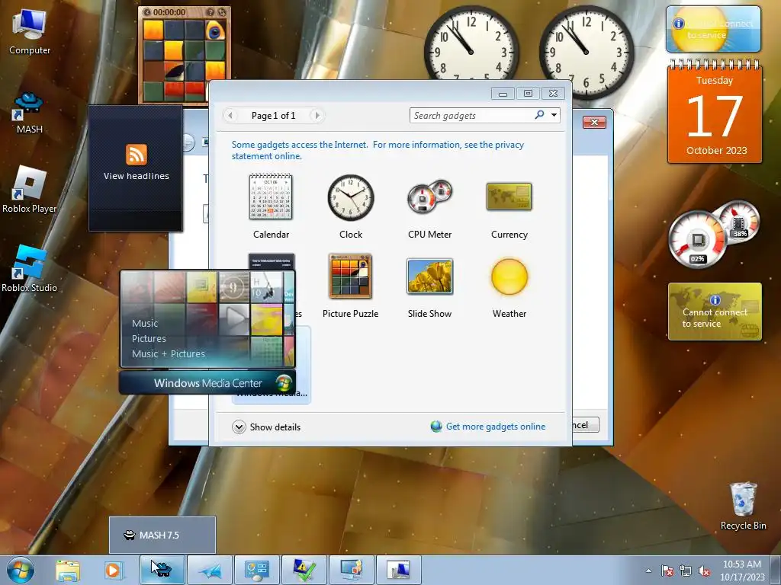Click the MASH 7.5 taskbar preview
This screenshot has height=585, width=781.
(x=162, y=535)
